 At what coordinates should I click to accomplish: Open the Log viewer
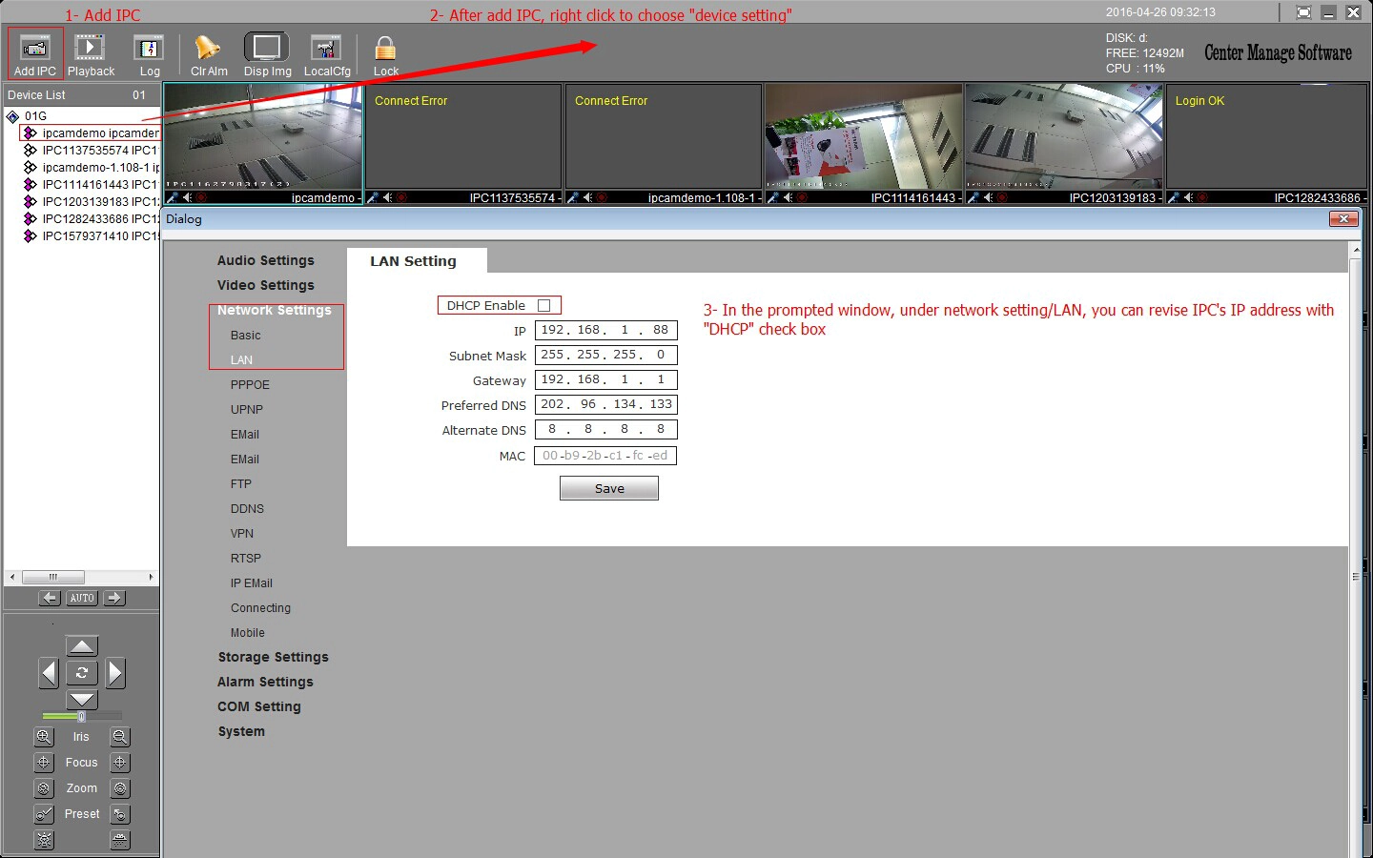(x=150, y=54)
